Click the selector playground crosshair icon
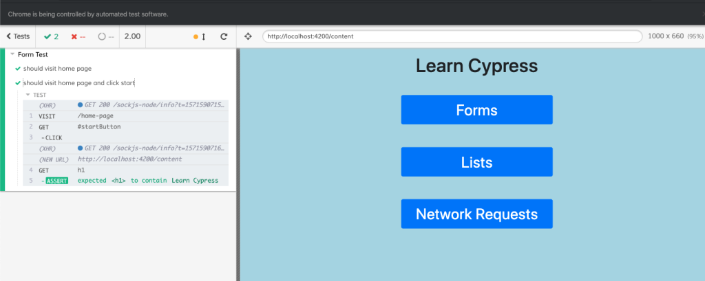Viewport: 705px width, 281px height. click(x=248, y=36)
